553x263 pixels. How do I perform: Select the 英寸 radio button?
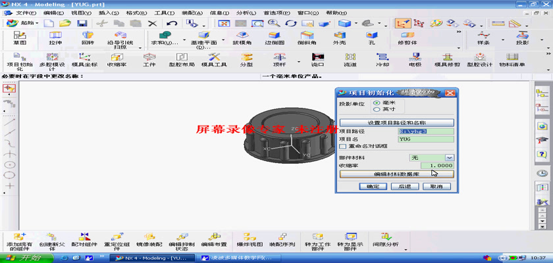(x=377, y=109)
